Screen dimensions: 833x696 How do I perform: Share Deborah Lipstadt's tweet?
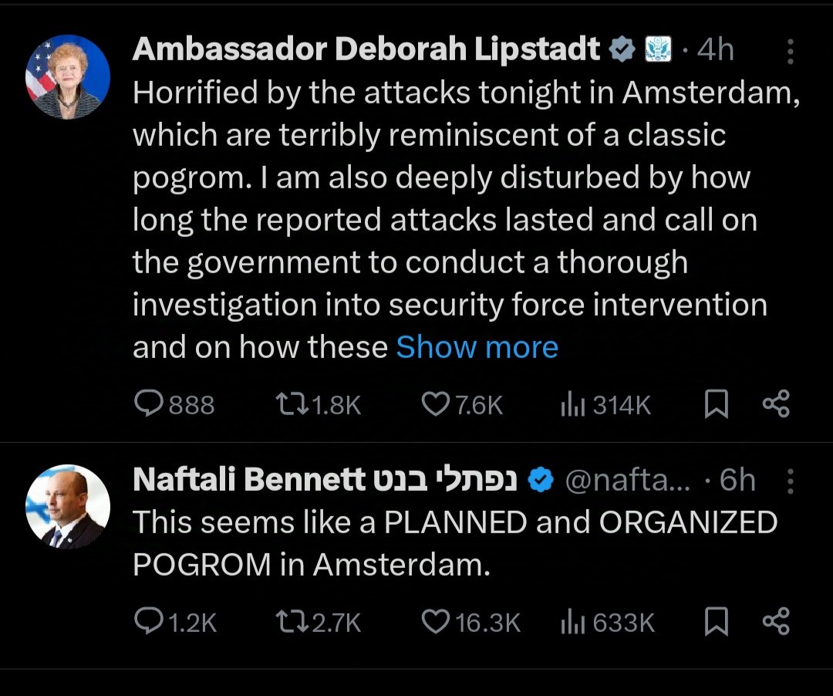[775, 404]
